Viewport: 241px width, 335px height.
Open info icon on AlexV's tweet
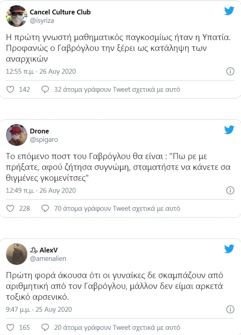[x=230, y=309]
